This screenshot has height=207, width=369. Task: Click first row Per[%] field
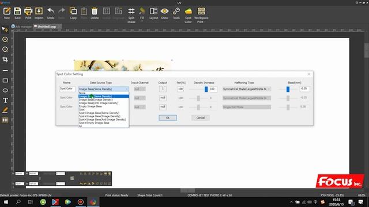pos(180,89)
